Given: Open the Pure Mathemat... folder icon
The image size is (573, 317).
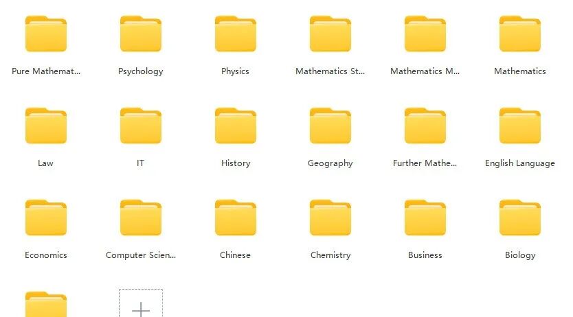Looking at the screenshot, I should [46, 34].
